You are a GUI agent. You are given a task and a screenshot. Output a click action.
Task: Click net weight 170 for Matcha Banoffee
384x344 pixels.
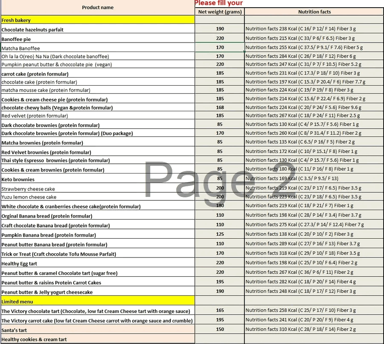[x=220, y=47]
